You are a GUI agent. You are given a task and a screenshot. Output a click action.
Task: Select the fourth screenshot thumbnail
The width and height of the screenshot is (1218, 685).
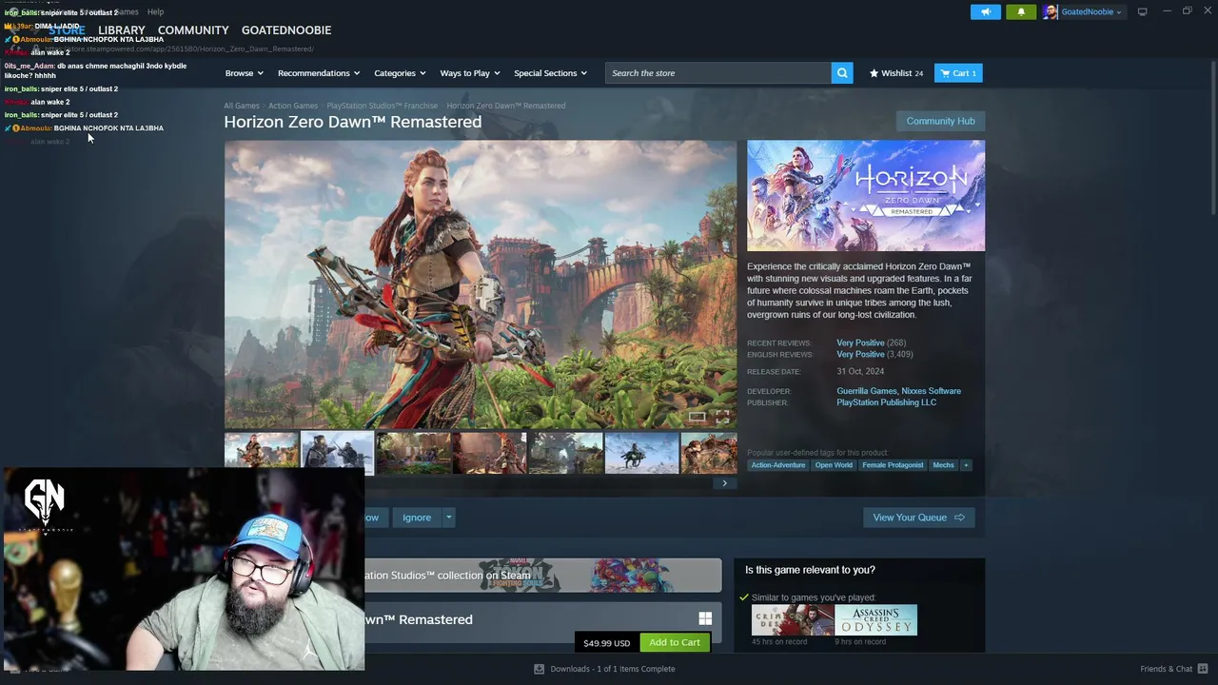click(490, 453)
